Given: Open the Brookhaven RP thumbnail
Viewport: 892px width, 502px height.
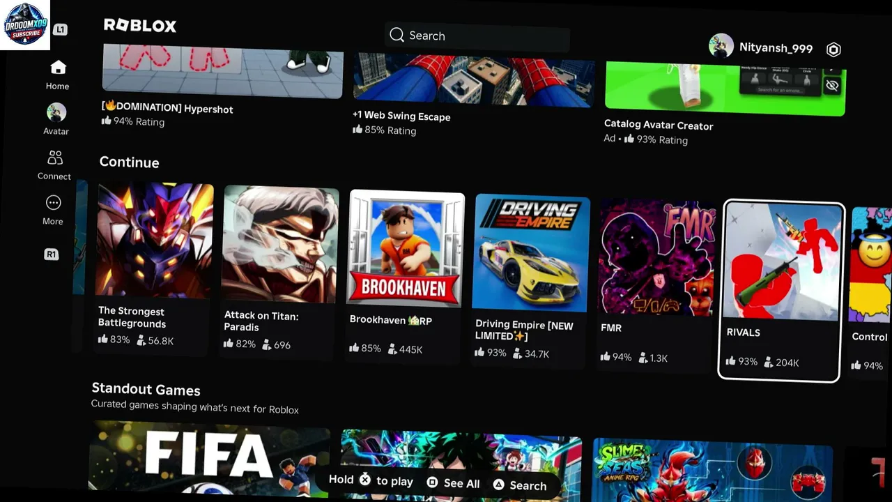Looking at the screenshot, I should (406, 249).
